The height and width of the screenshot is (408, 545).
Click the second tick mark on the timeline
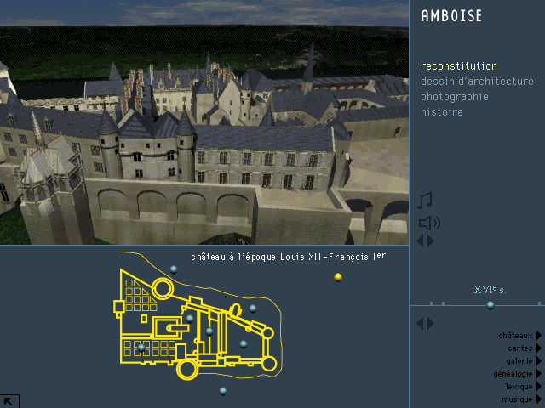point(443,303)
